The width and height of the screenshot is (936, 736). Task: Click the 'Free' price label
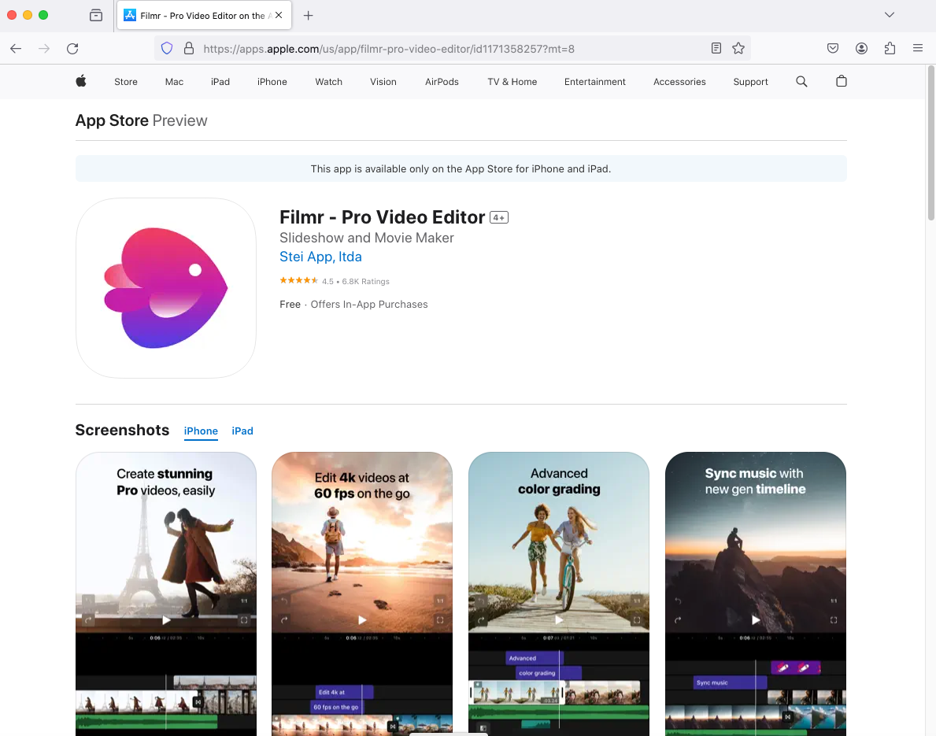click(x=290, y=305)
